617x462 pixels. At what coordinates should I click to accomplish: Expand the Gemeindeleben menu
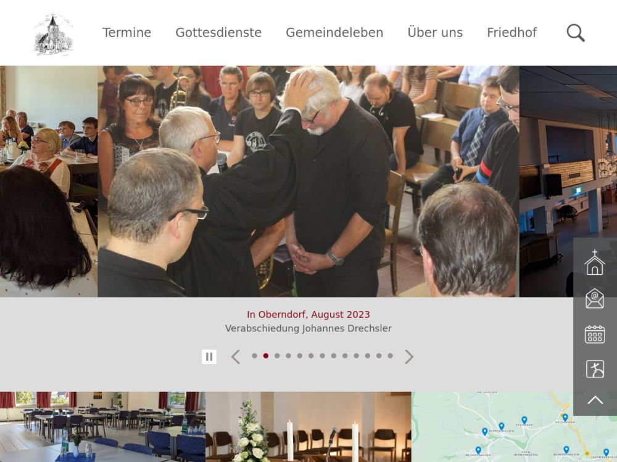pyautogui.click(x=334, y=33)
